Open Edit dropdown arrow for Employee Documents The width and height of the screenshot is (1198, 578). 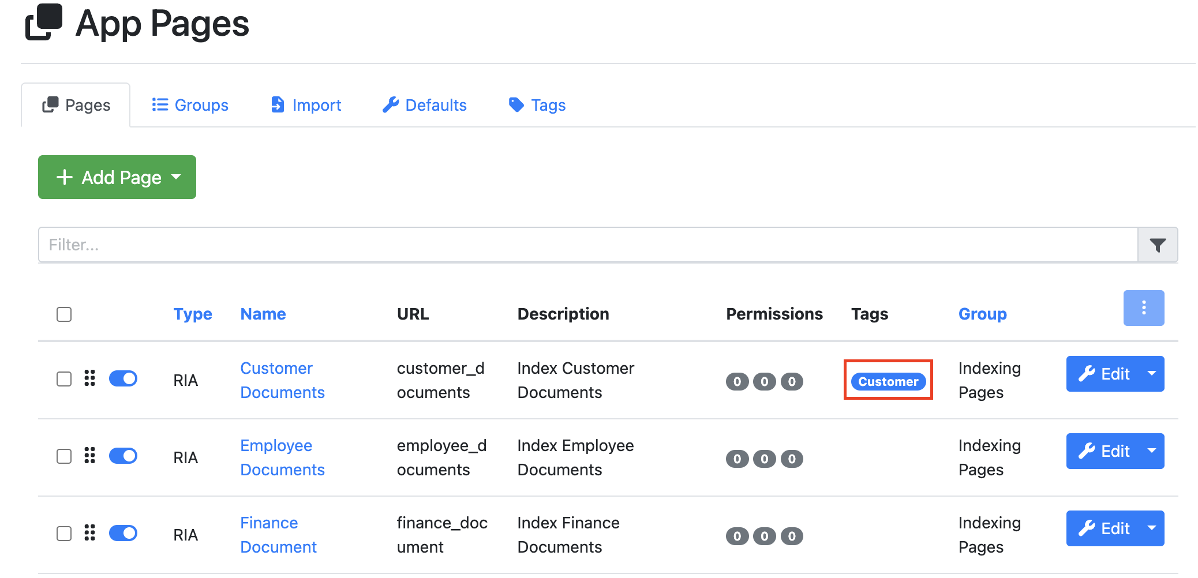pyautogui.click(x=1151, y=451)
